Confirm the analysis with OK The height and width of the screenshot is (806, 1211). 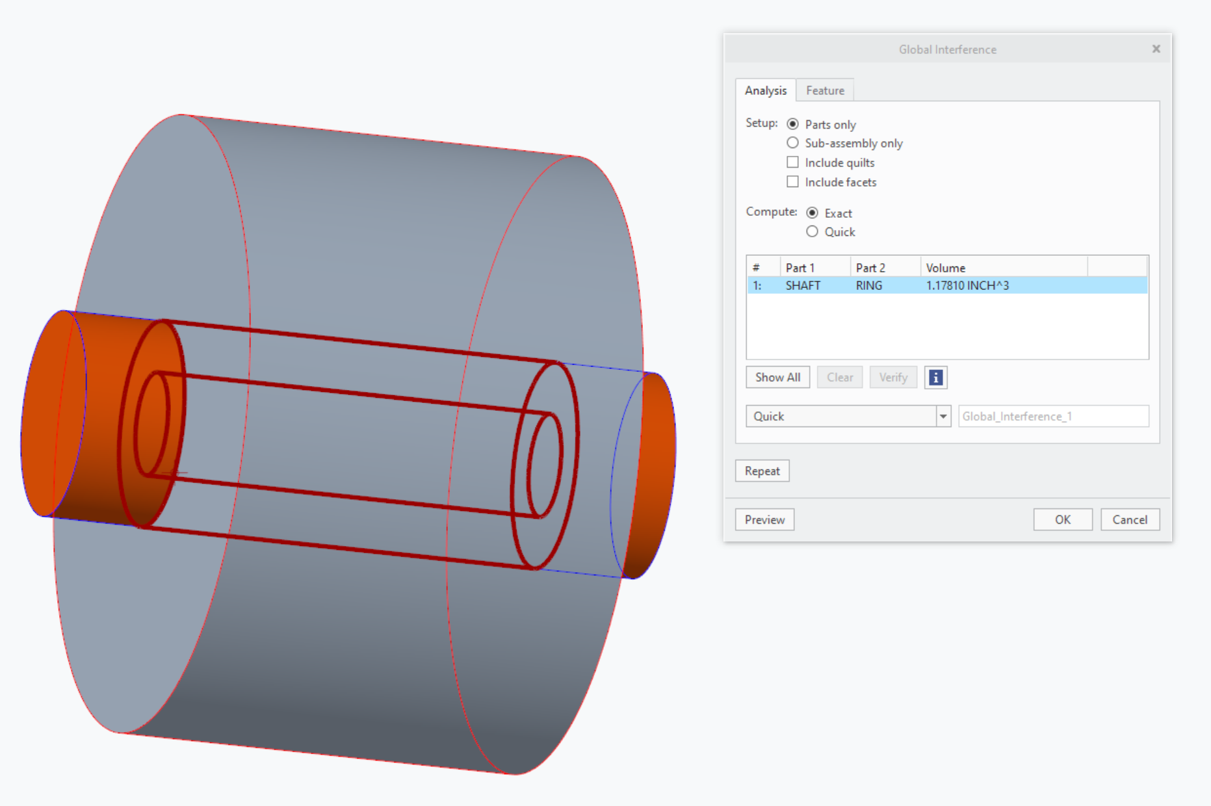[1062, 519]
